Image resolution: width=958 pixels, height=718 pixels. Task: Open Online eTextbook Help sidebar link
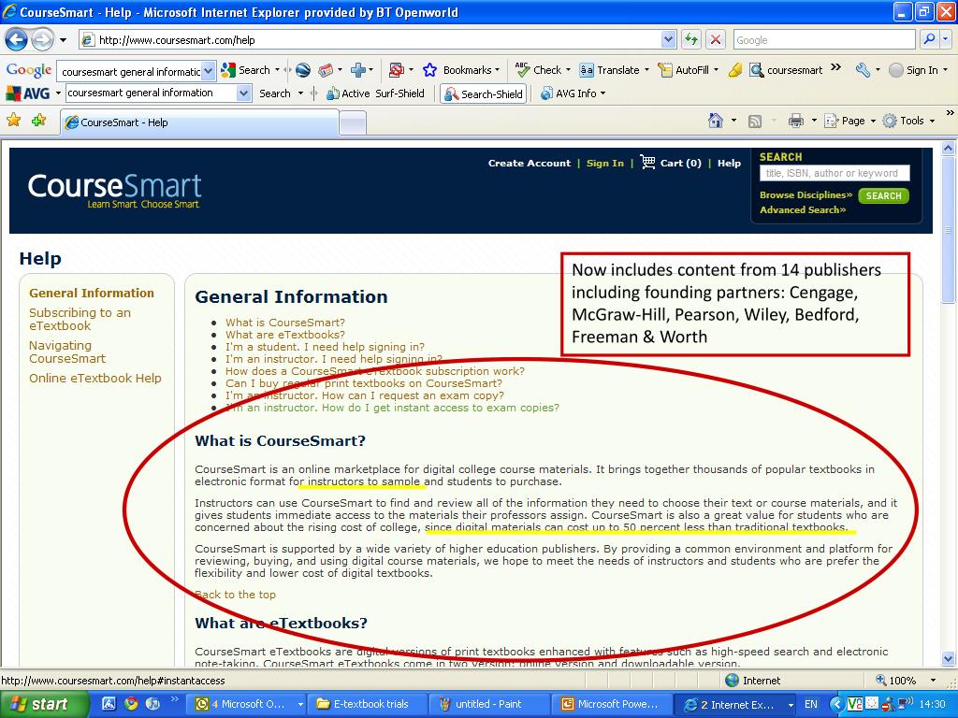tap(95, 379)
